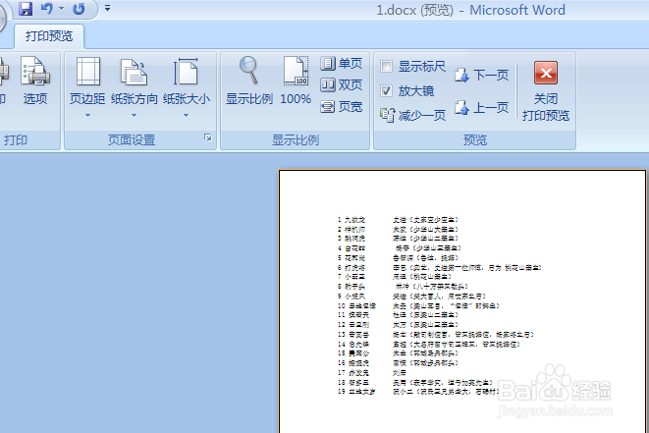This screenshot has height=433, width=649.
Task: Fit to 页宽 page width
Action: (x=342, y=107)
